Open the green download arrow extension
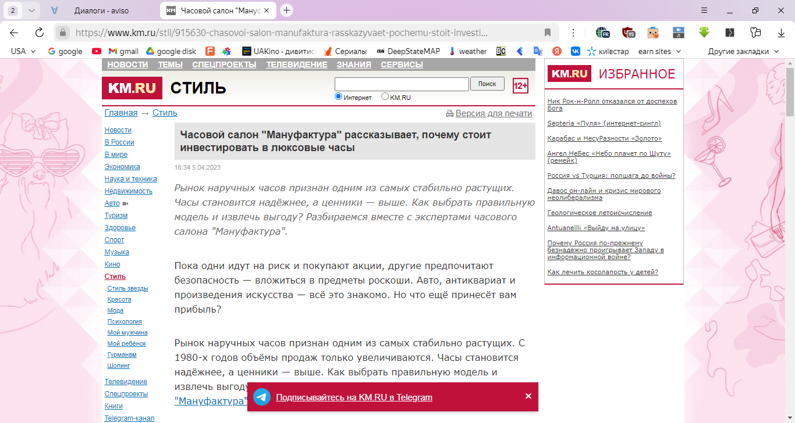Viewport: 795px width, 423px height. (704, 33)
